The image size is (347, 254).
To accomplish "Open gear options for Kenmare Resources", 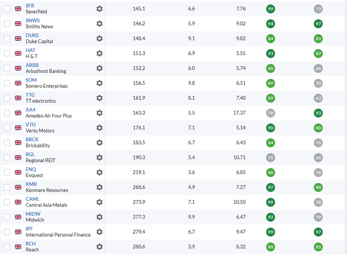I will point(99,187).
